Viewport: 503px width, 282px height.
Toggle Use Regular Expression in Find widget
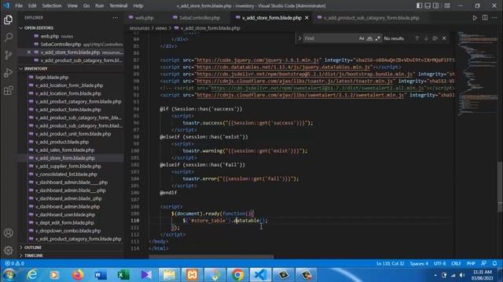[377, 38]
